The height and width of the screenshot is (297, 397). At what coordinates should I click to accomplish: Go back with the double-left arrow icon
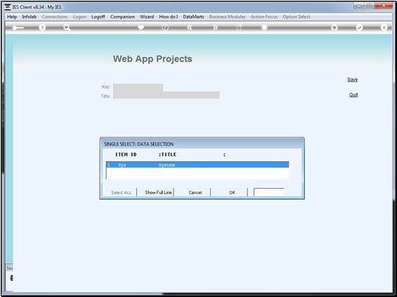[190, 27]
